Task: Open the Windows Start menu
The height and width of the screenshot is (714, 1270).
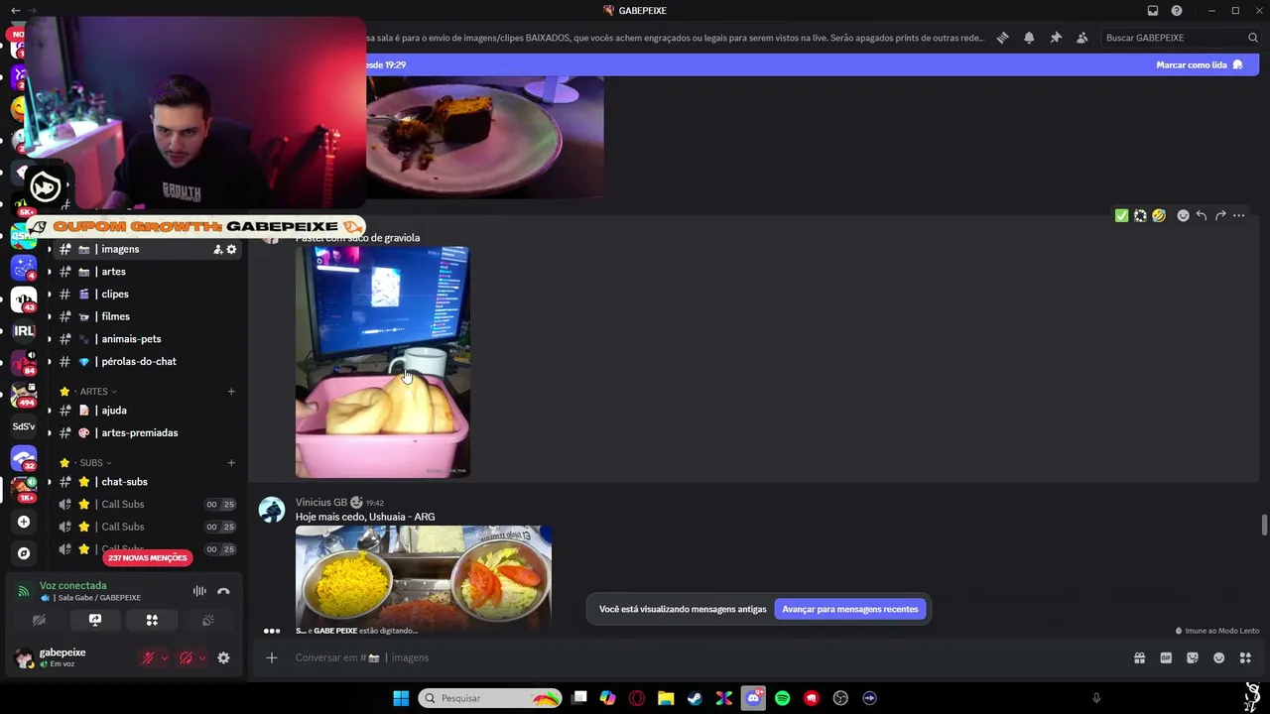Action: coord(401,698)
